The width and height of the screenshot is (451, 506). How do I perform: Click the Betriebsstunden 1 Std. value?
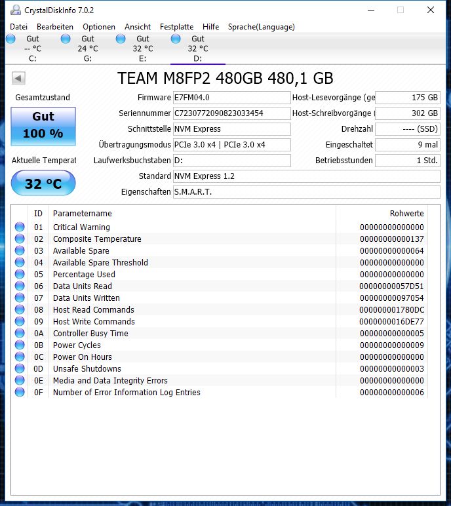(x=408, y=161)
